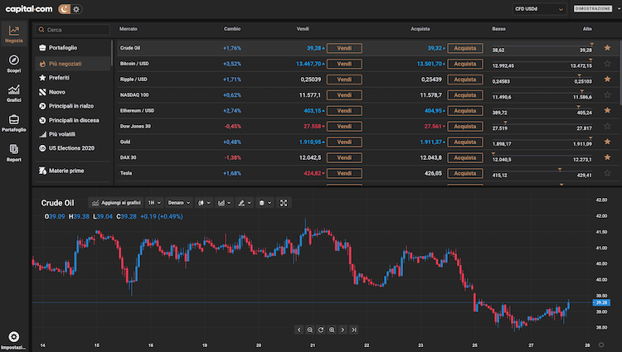This screenshot has height=352, width=622.
Task: Open the Scopri compass section
Action: click(x=14, y=64)
